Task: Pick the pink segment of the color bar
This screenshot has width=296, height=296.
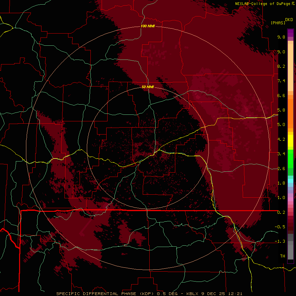Action: (x=290, y=199)
